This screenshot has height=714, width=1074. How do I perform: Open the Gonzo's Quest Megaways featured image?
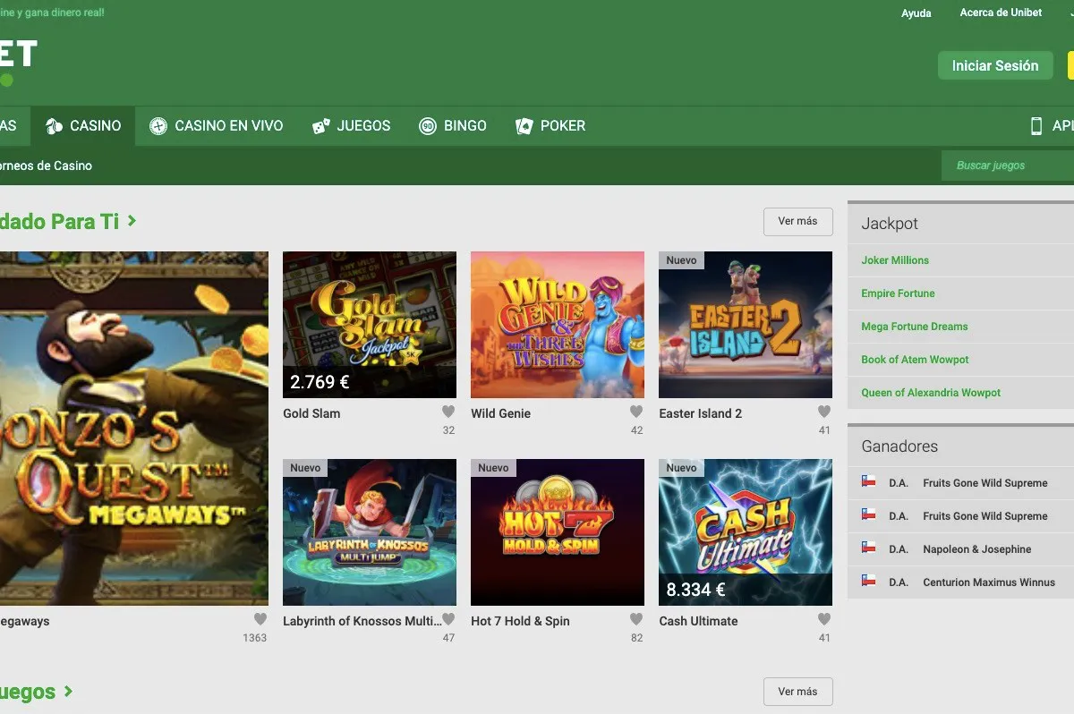[134, 429]
